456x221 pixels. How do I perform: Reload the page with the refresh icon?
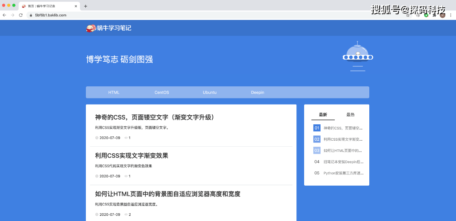point(20,15)
